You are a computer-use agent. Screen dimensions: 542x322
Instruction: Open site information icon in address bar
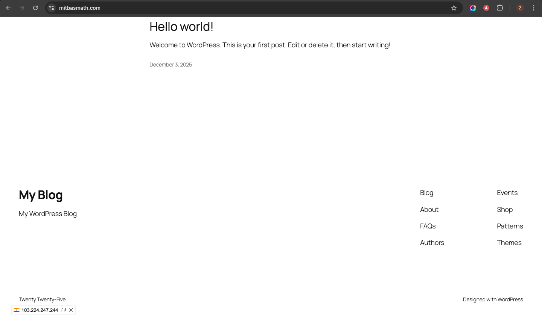point(52,8)
